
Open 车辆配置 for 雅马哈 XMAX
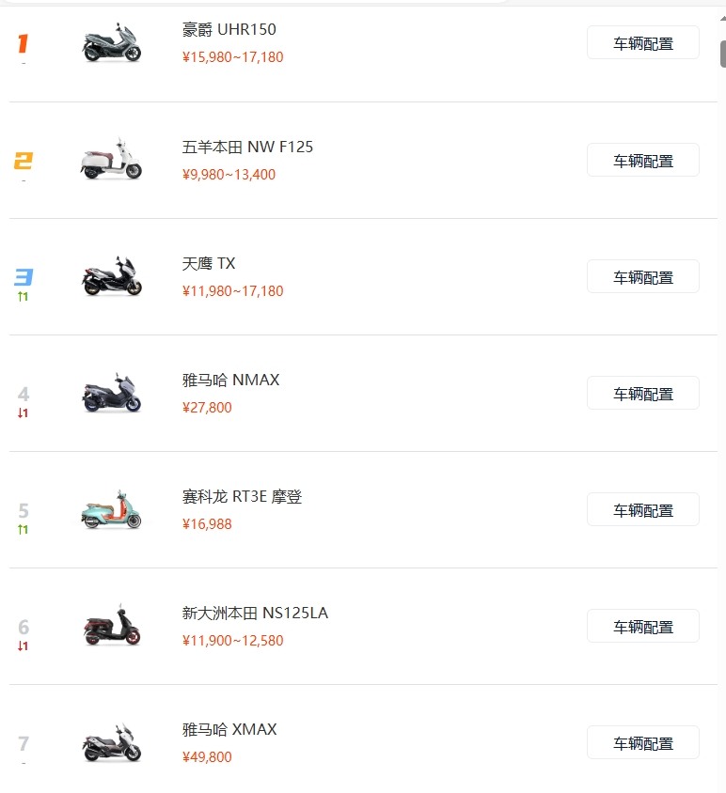point(643,743)
